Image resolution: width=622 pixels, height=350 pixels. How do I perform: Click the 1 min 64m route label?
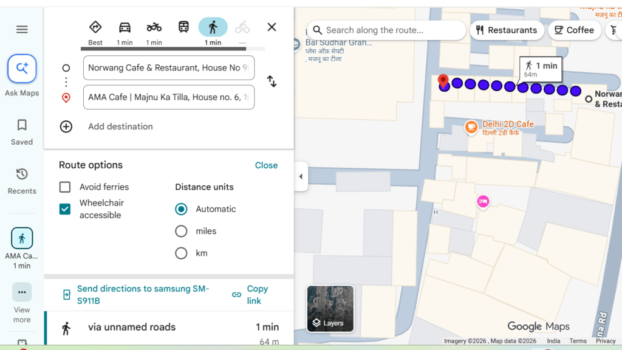[x=540, y=69]
